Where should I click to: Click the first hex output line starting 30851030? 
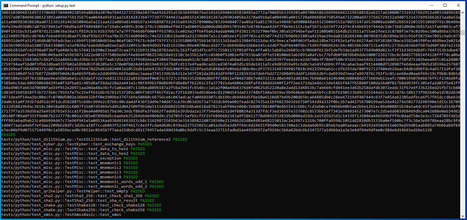point(230,13)
